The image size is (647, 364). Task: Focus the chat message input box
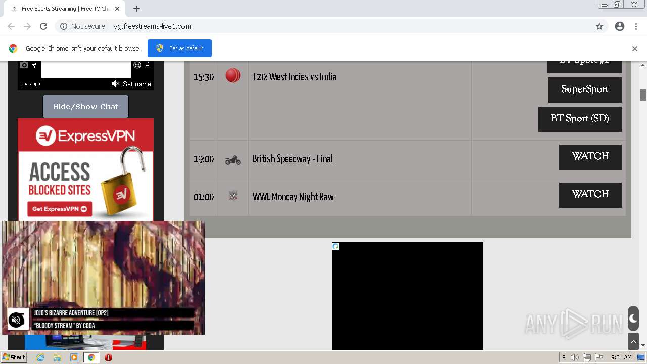tap(86, 69)
